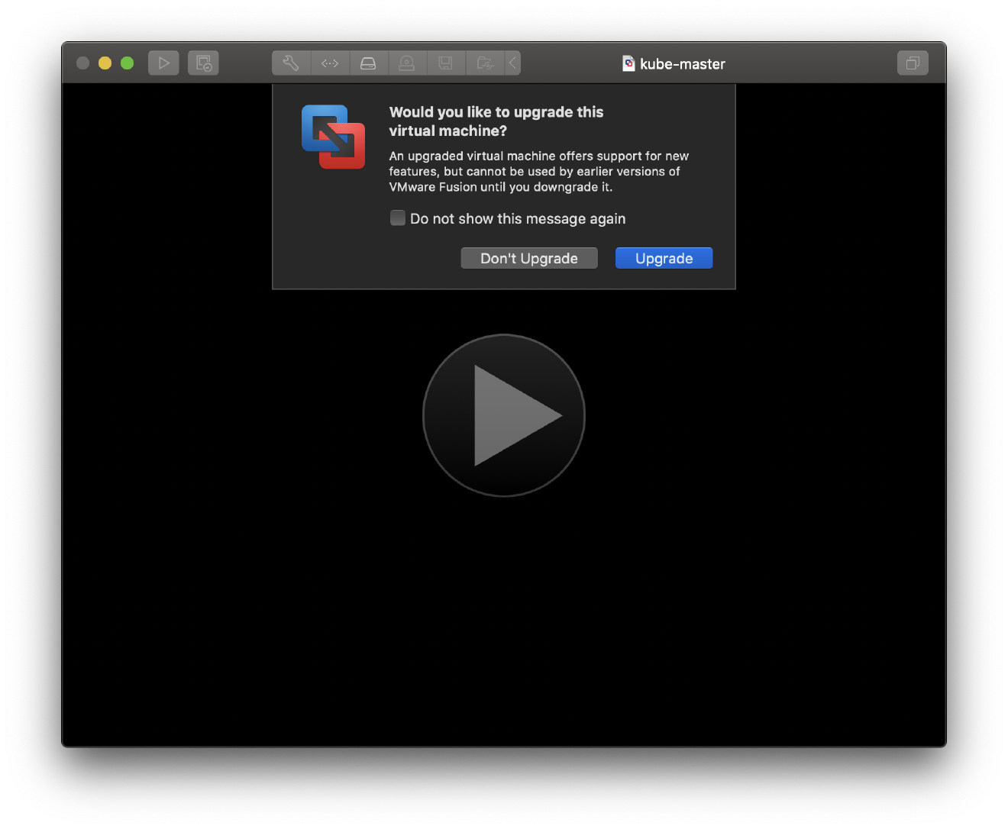1008x829 pixels.
Task: Click the VMware Fusion logo in the dialog
Action: 332,137
